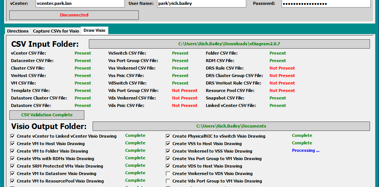Viewport: 379px width, 187px height.
Task: Click the Visio Output Folder path button
Action: tap(231, 126)
